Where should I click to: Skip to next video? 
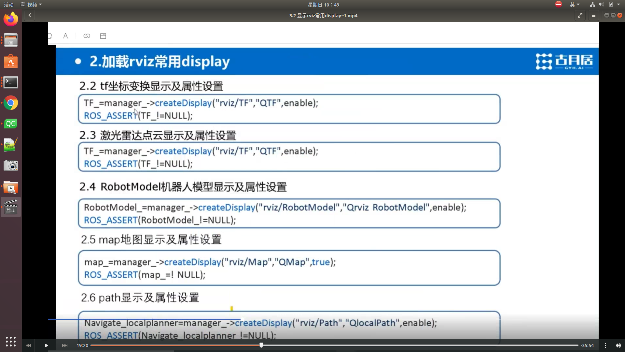[x=65, y=345]
